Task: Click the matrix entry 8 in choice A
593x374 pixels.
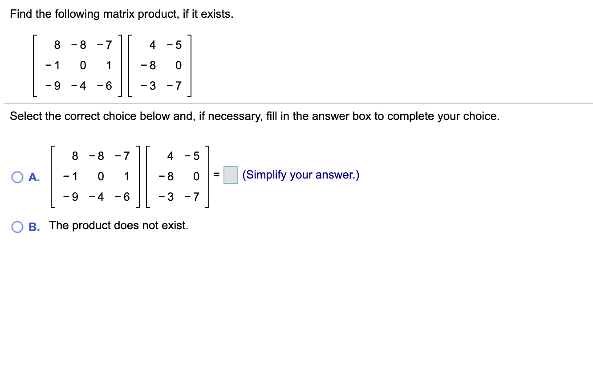Action: coord(74,155)
